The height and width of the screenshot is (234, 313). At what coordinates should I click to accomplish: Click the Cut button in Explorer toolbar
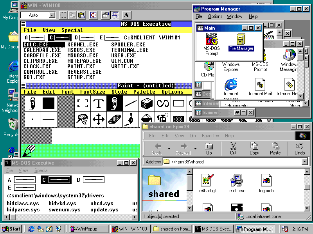[233, 149]
